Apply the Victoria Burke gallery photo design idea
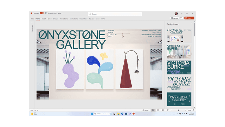 click(x=179, y=52)
